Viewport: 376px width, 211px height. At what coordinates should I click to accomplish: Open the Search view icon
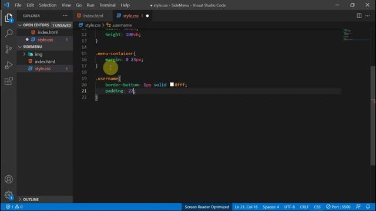pos(9,33)
